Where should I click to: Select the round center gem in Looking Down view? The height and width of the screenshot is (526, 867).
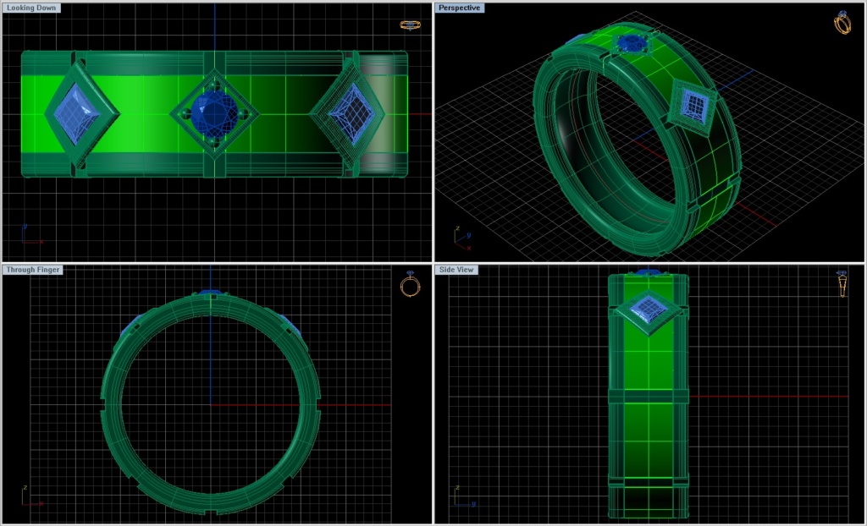[214, 113]
